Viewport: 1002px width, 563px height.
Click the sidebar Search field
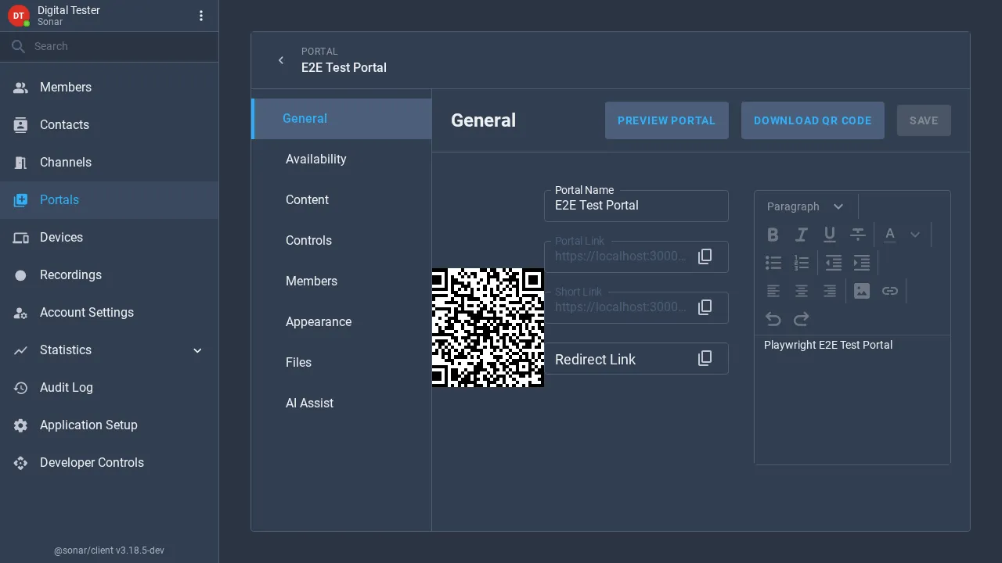(x=110, y=47)
